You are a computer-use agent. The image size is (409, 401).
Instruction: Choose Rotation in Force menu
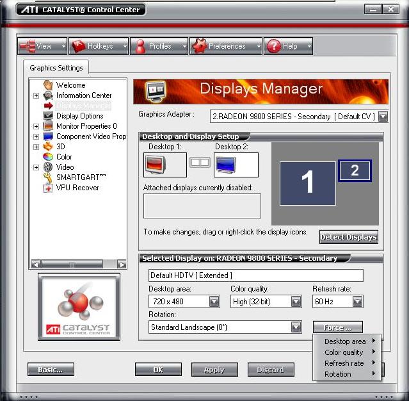347,374
